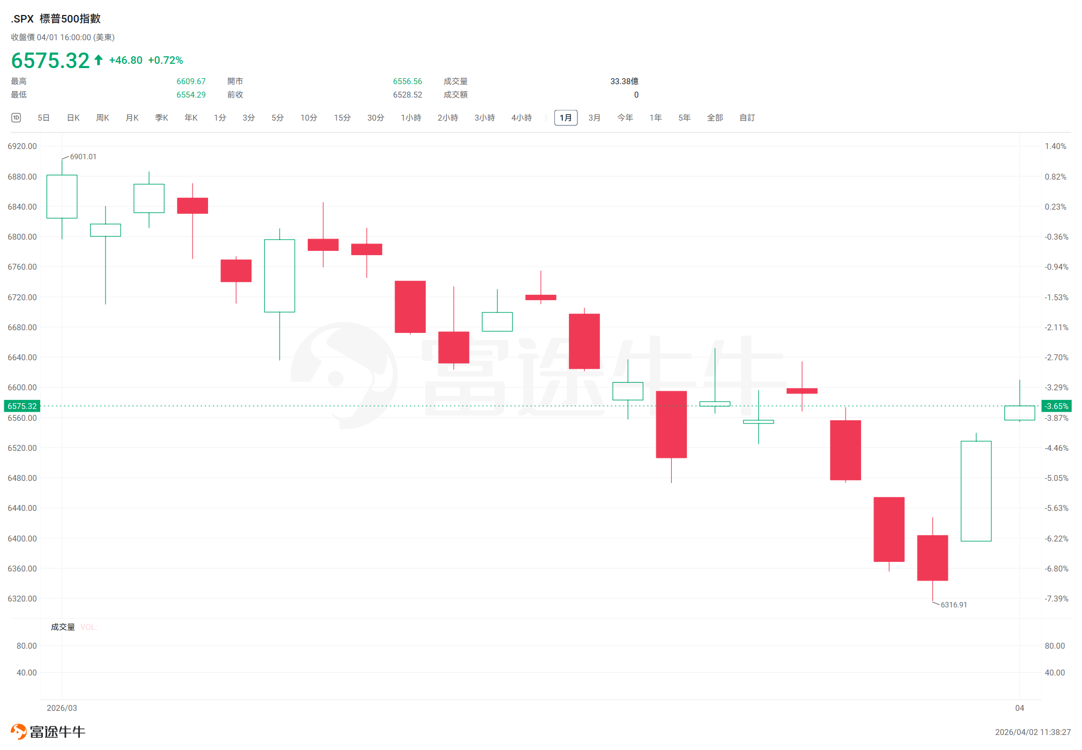The height and width of the screenshot is (750, 1082).
Task: Click the Futu logo icon at bottom left
Action: [18, 731]
